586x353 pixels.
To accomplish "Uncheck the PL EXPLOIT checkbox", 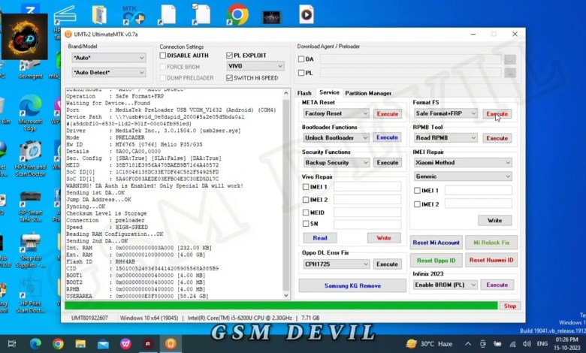I will pyautogui.click(x=230, y=56).
